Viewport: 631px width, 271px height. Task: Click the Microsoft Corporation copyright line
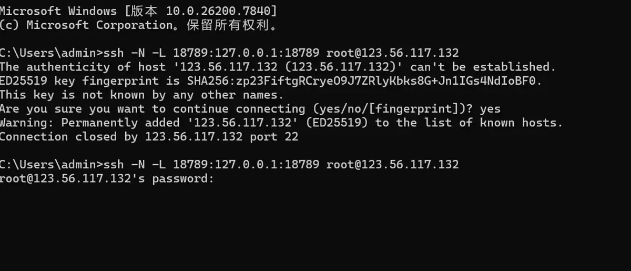(139, 25)
